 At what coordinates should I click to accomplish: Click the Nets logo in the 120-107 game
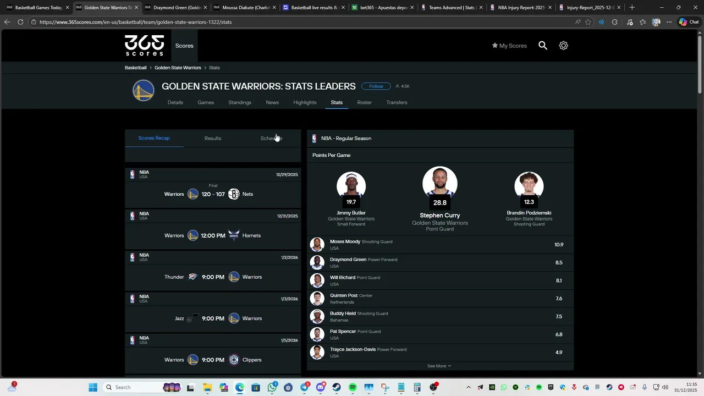tap(234, 194)
